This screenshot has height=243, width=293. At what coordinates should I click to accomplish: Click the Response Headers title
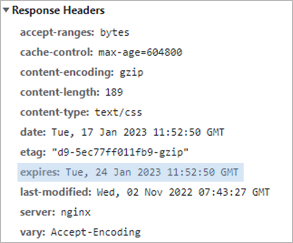(x=58, y=10)
